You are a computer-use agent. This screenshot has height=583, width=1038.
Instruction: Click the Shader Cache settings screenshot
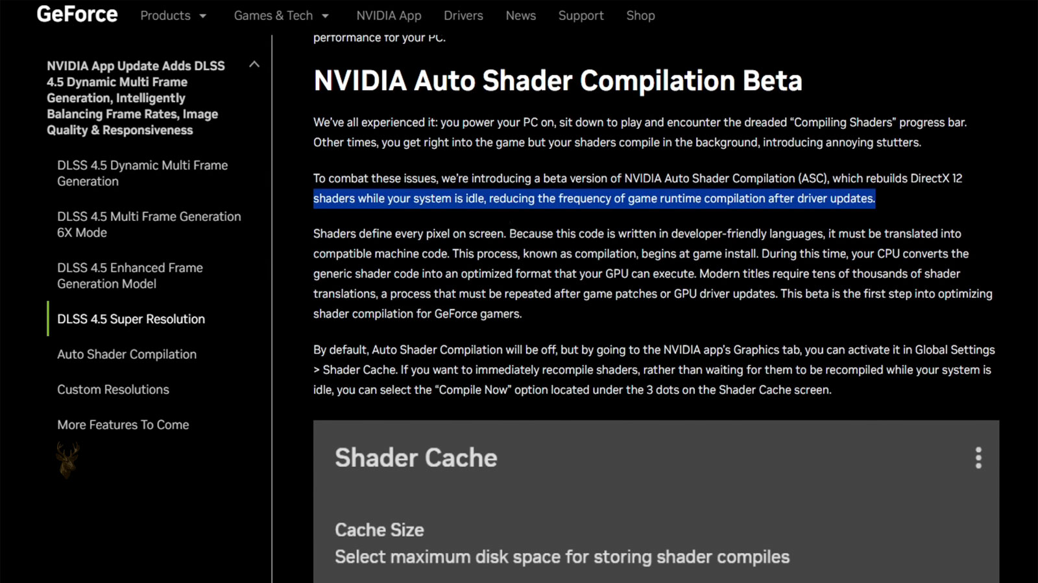656,501
